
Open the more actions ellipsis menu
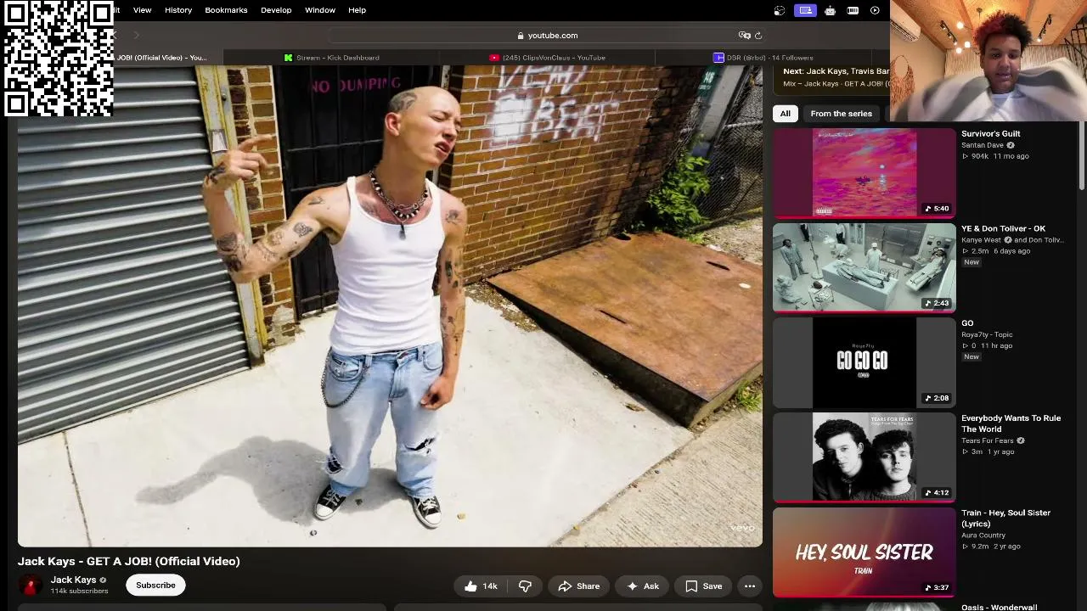click(x=750, y=586)
